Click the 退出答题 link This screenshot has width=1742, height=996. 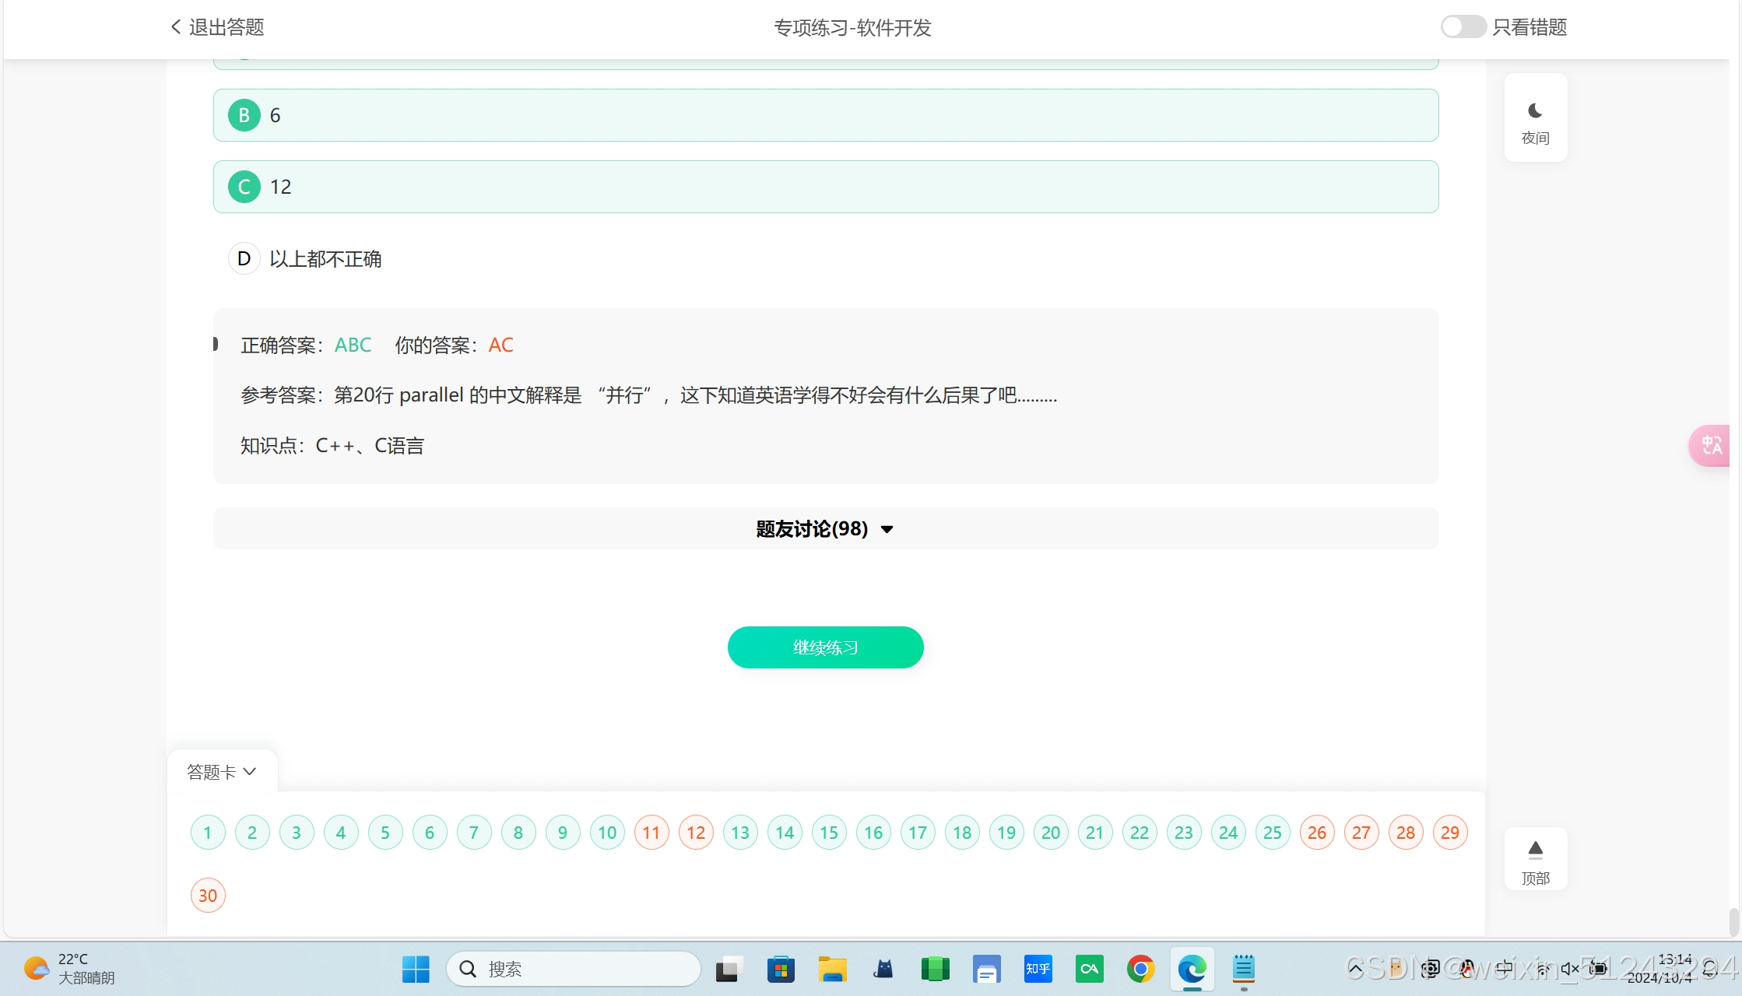(x=226, y=27)
